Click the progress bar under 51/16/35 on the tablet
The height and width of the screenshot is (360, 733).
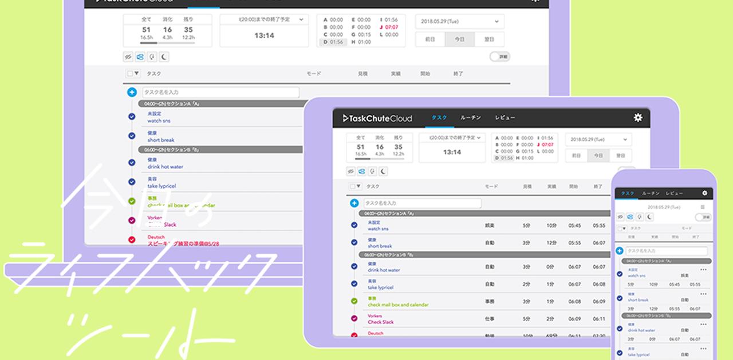(x=380, y=159)
